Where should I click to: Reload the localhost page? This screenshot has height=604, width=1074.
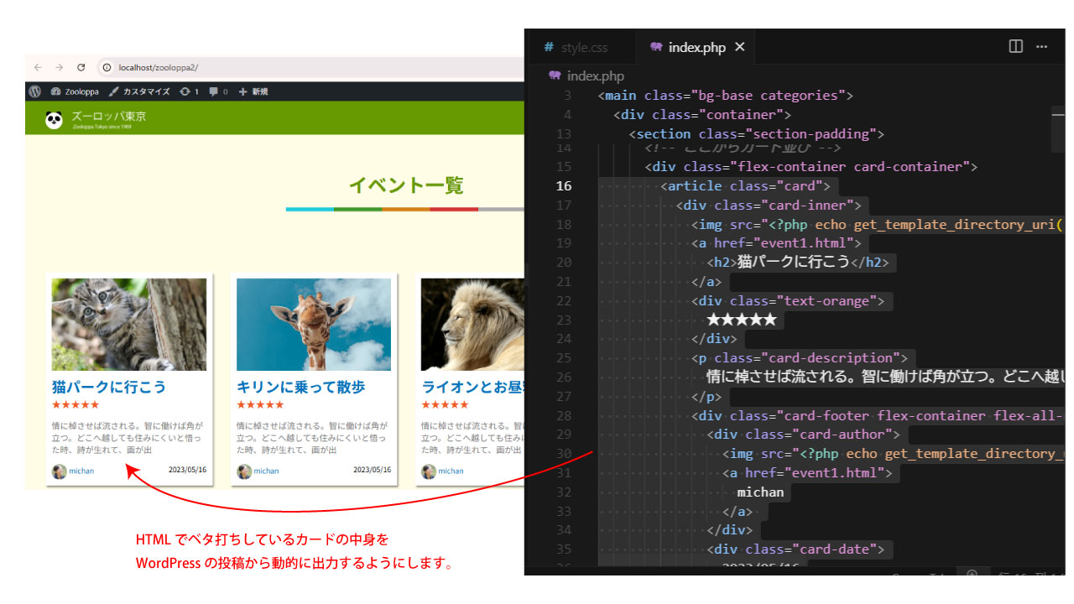[81, 67]
